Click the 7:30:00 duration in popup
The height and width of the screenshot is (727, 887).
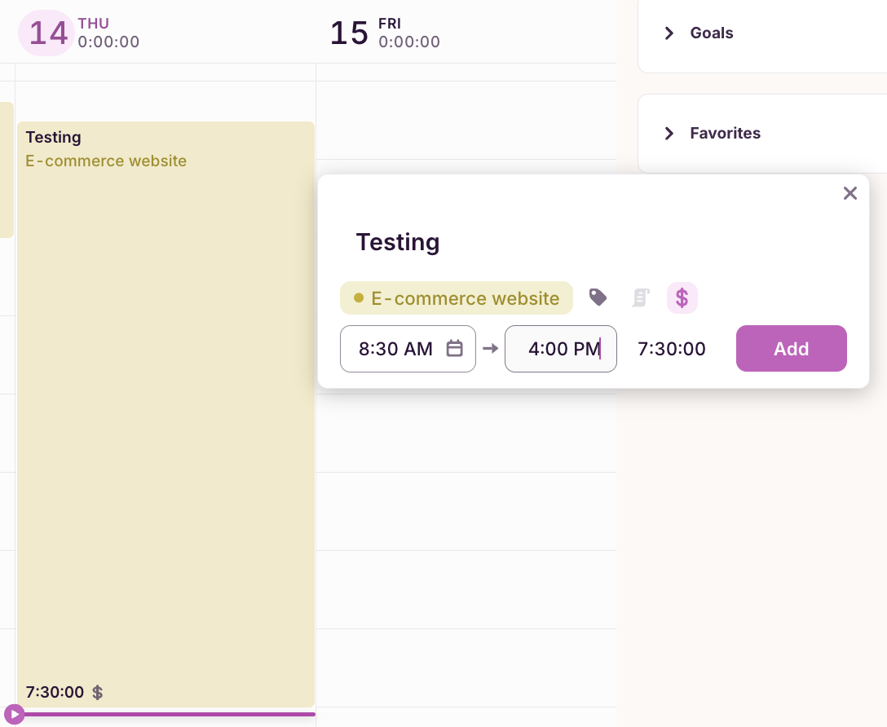(672, 349)
